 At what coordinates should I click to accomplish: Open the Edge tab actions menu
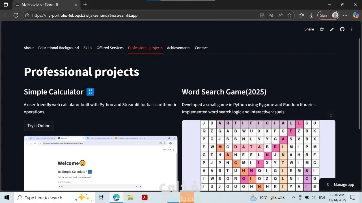tap(6, 5)
